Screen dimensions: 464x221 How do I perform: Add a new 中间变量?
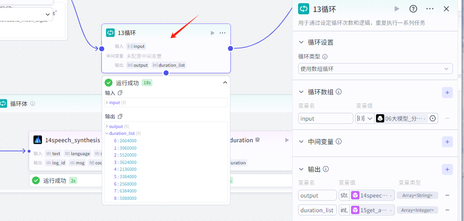tap(447, 142)
